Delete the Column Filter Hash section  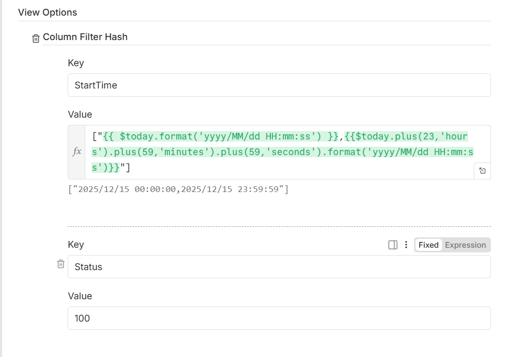(36, 39)
